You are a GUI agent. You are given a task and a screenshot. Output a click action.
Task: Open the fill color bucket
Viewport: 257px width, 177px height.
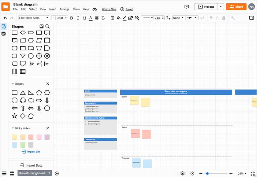pos(118,18)
